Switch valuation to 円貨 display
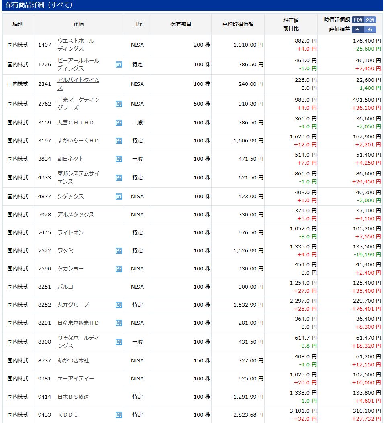This screenshot has height=423, width=384. pos(358,20)
